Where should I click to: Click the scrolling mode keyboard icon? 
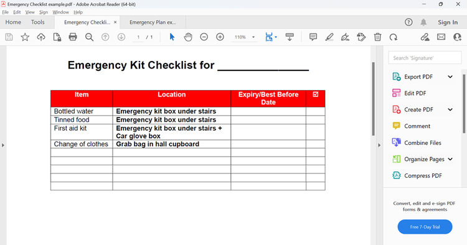(290, 37)
